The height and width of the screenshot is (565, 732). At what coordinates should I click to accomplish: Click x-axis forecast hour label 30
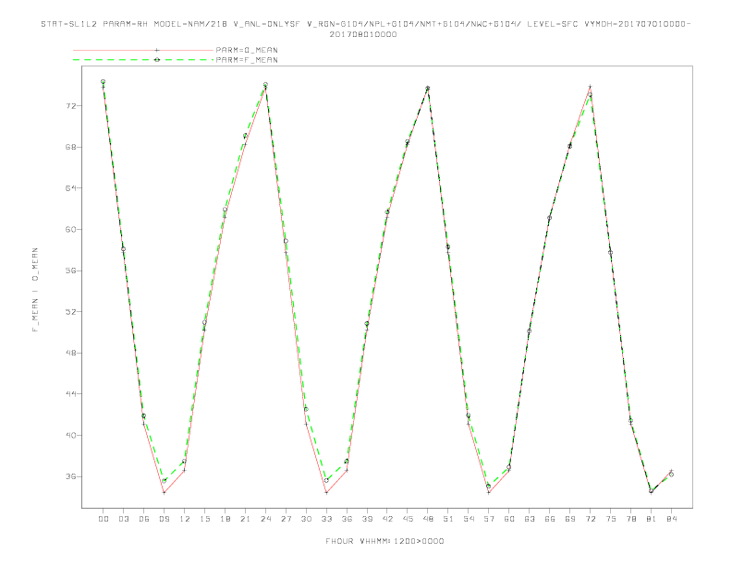coord(306,519)
